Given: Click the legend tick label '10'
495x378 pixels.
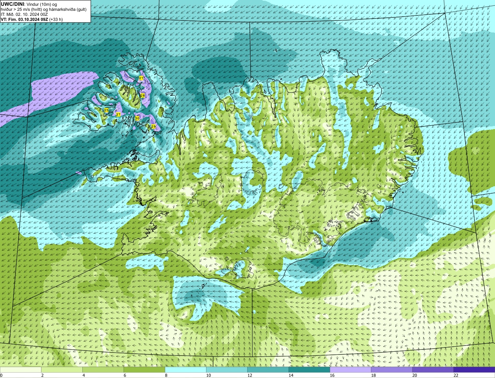Looking at the screenshot, I should pos(208,375).
